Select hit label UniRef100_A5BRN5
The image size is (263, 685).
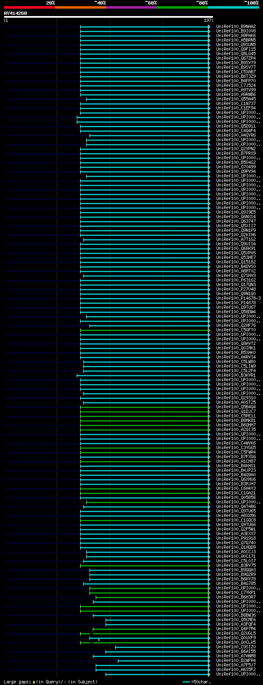point(236,40)
